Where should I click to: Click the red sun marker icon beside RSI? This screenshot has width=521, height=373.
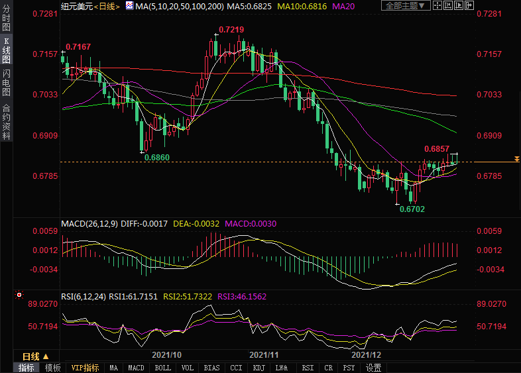pos(20,295)
